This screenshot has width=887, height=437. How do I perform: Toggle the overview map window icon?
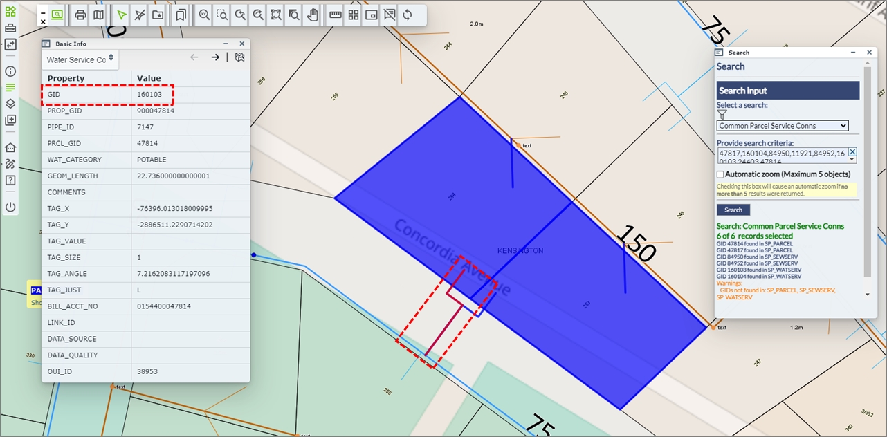coord(372,15)
